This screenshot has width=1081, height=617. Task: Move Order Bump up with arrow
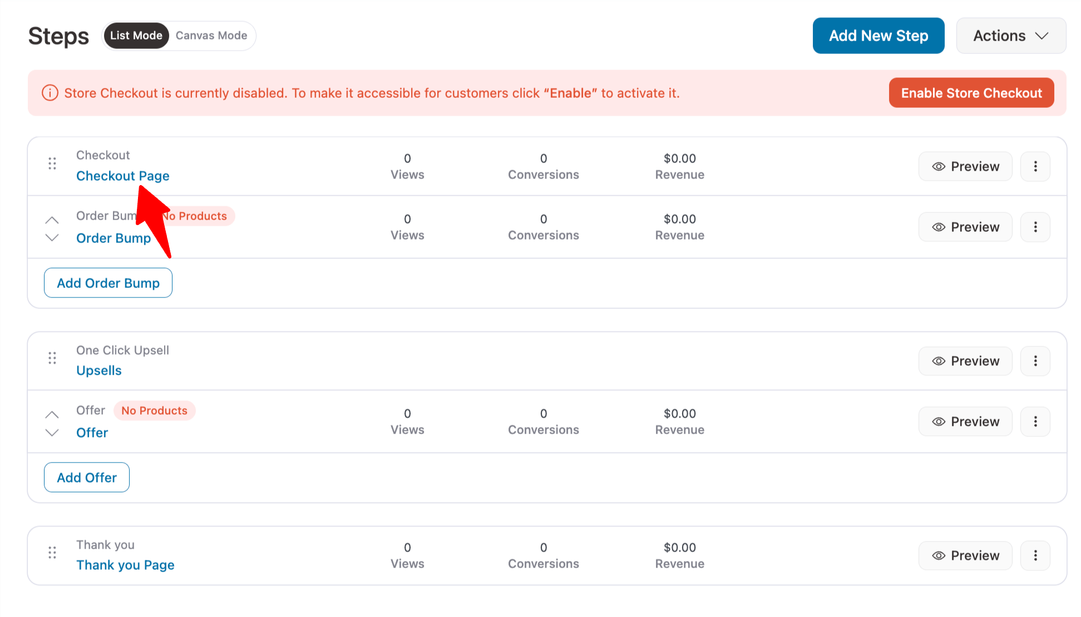(x=52, y=220)
